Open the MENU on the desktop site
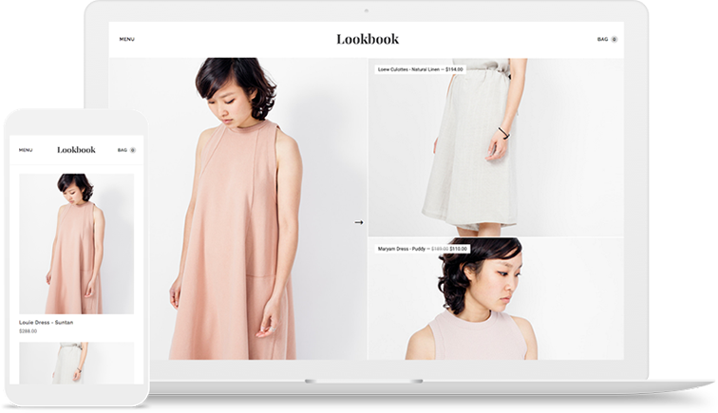Viewport: 718px width, 413px height. (x=127, y=40)
